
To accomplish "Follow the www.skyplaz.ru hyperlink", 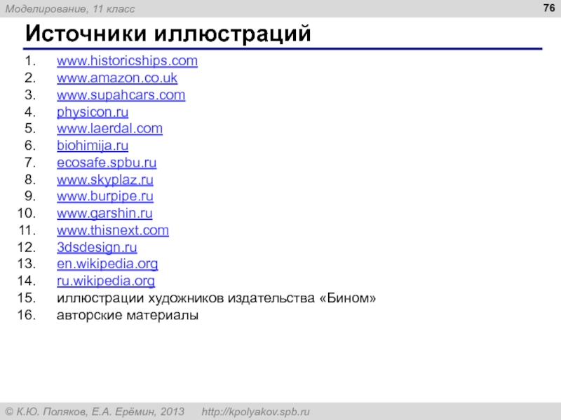I will [x=104, y=180].
